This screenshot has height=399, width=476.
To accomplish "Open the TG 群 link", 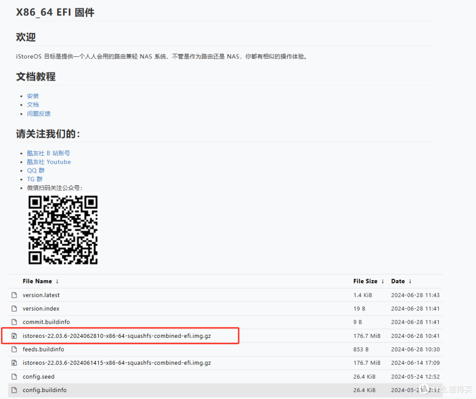I will coord(35,179).
